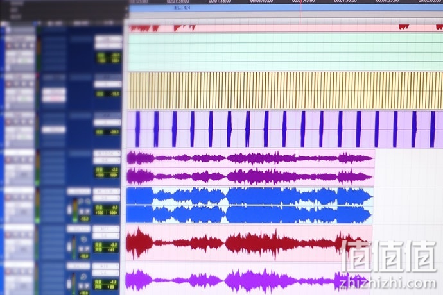Click track name field of blue track
This screenshot has width=443, height=295.
coord(19,190)
